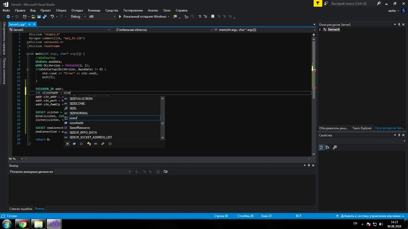Pin the ServerS.cpp tab
Image resolution: width=408 pixels, height=229 pixels.
pyautogui.click(x=29, y=24)
